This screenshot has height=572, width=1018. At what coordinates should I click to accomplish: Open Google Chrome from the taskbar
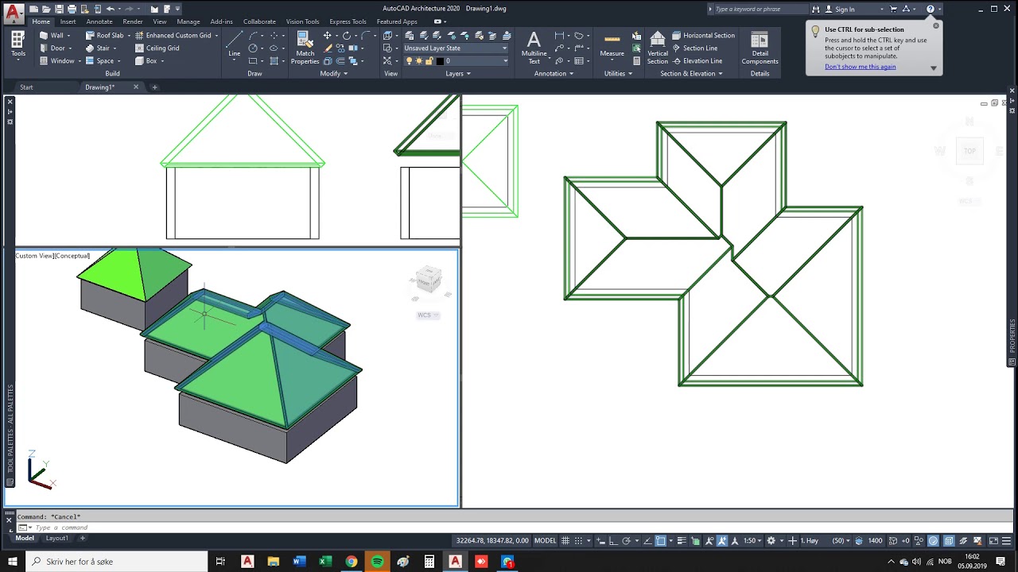352,562
